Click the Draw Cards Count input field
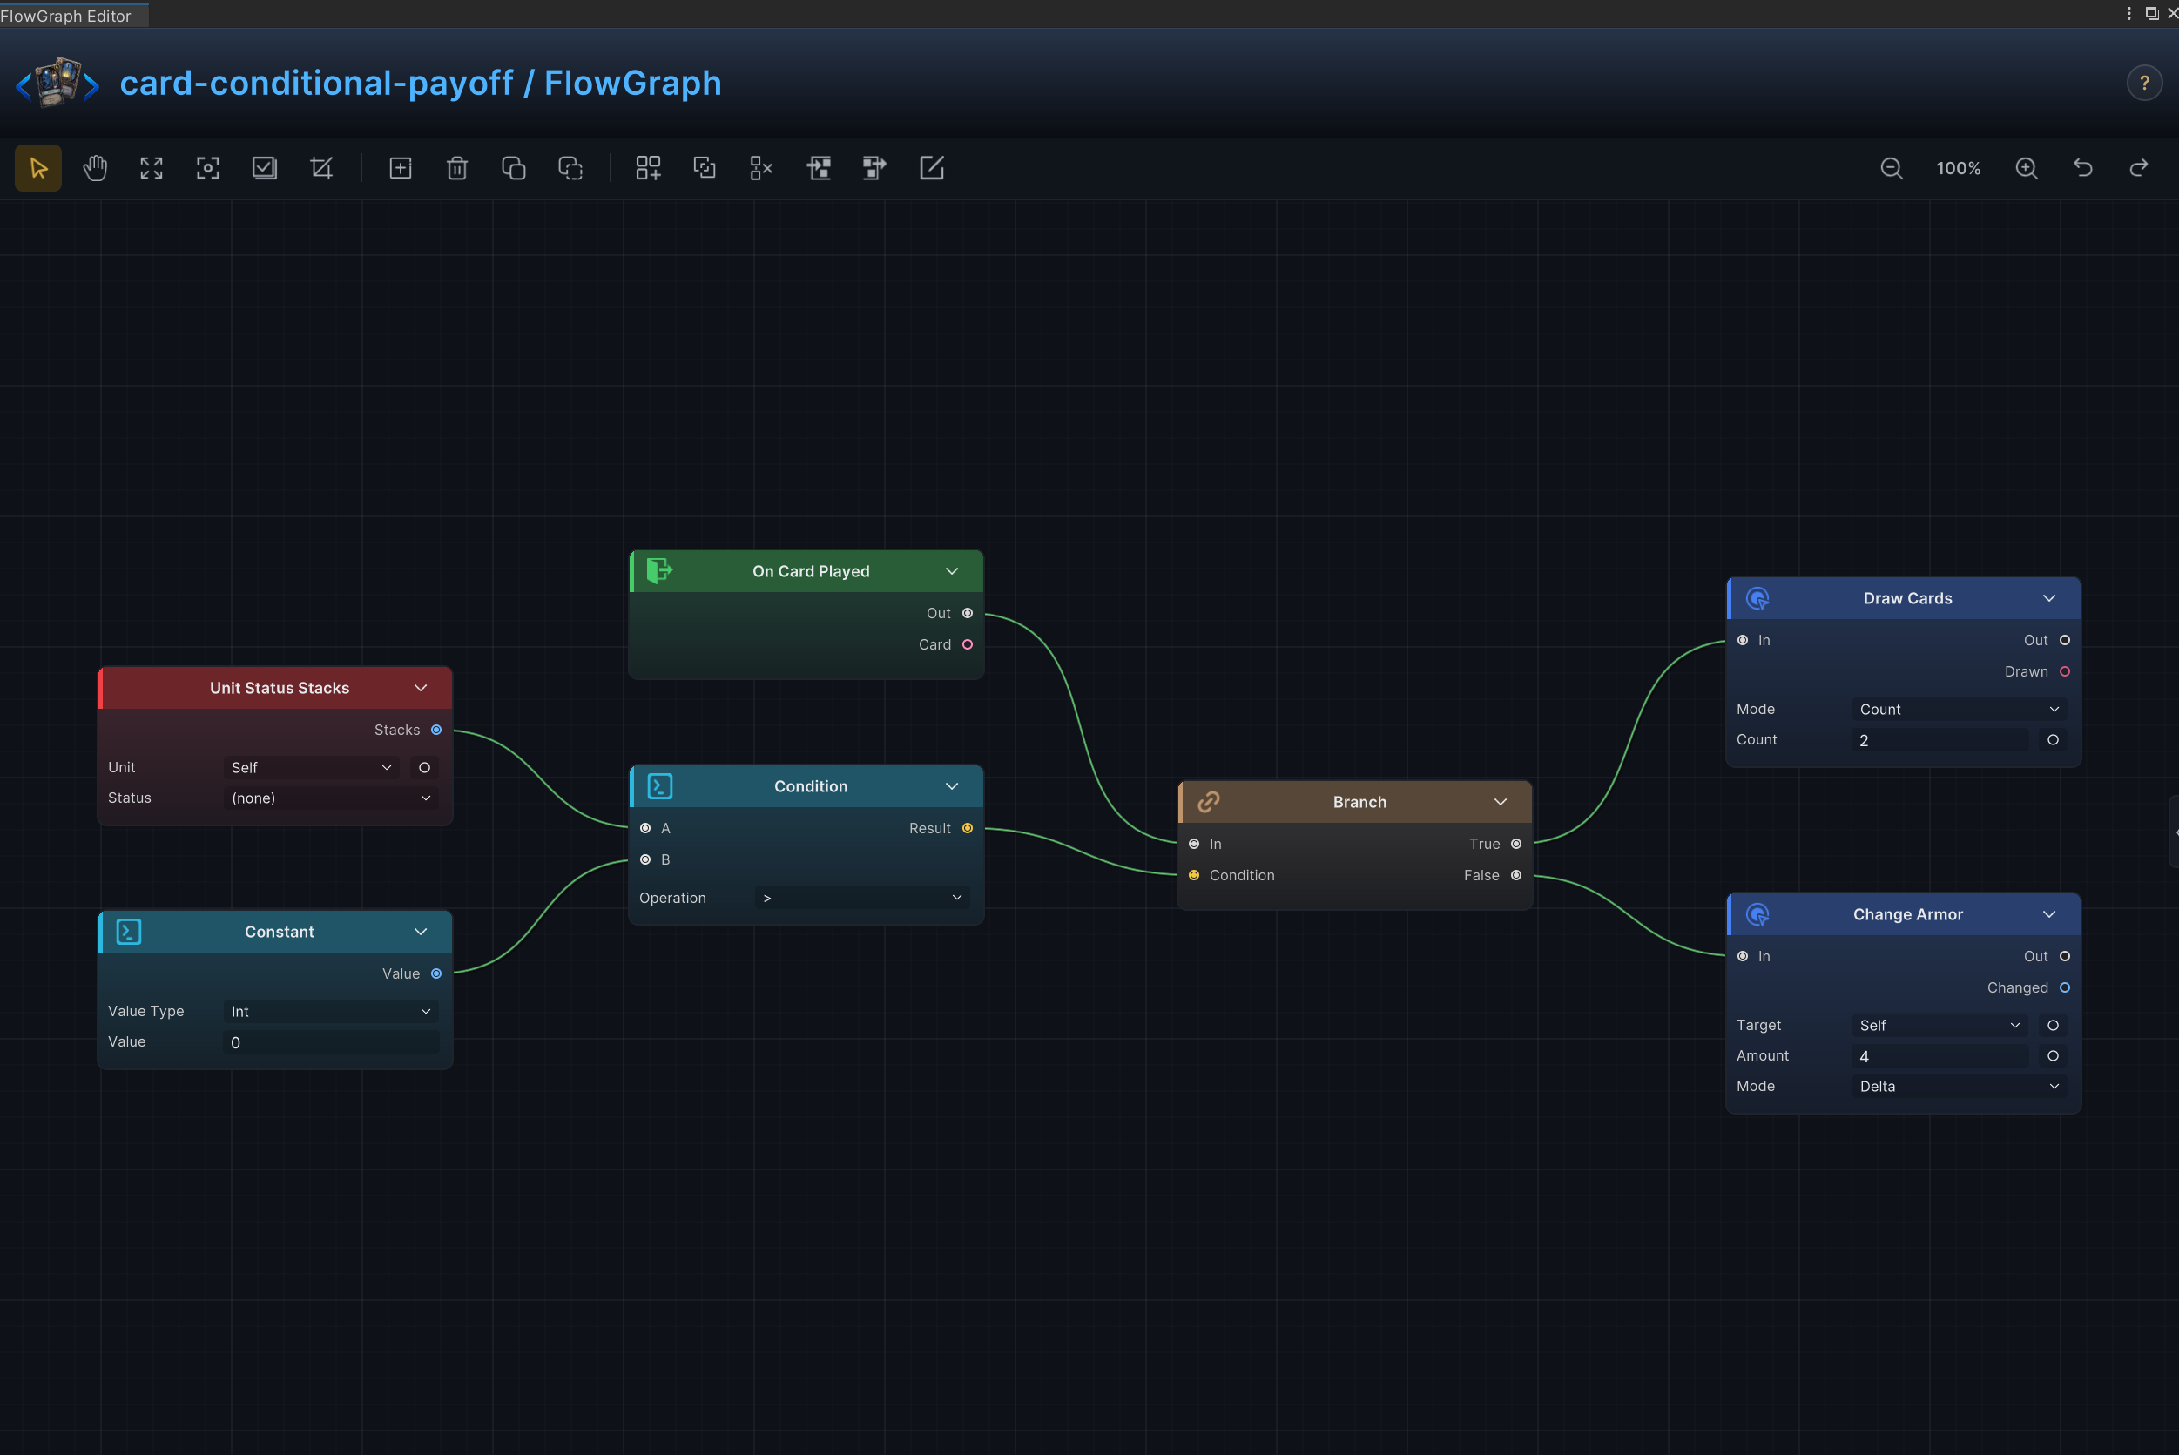Screen dimensions: 2179x1455 (x=1939, y=740)
